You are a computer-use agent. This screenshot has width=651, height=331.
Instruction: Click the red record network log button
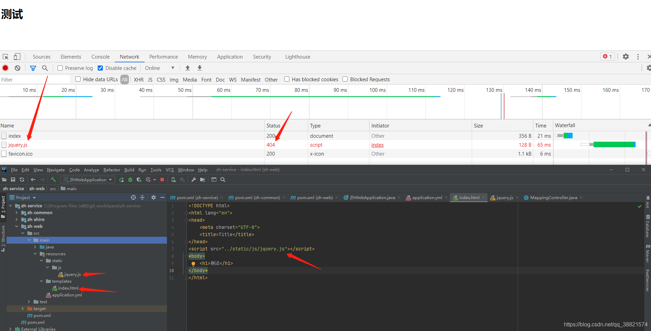coord(5,68)
